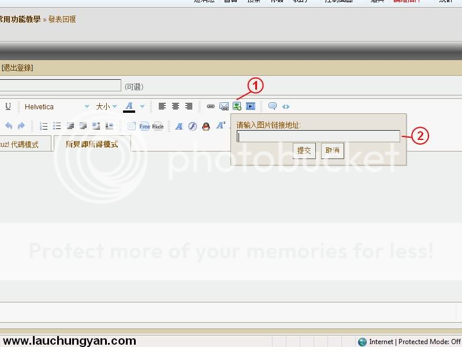The height and width of the screenshot is (347, 462).
Task: Focus the optional title input field
Action: (60, 85)
